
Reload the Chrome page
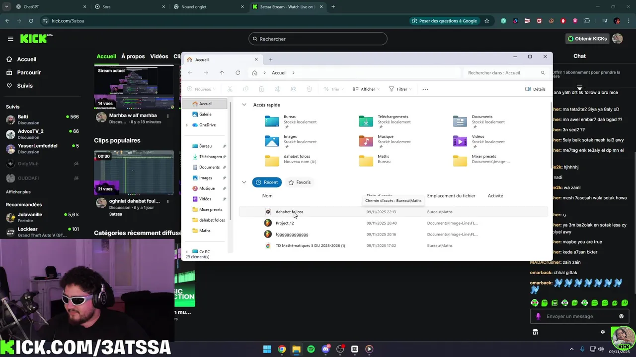[x=31, y=21]
